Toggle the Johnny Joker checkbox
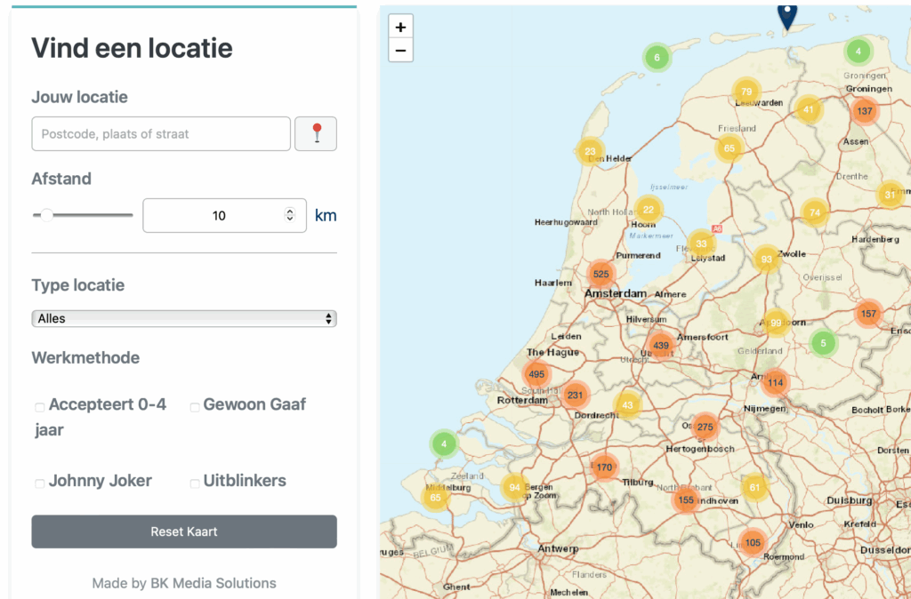This screenshot has width=911, height=599. (39, 483)
